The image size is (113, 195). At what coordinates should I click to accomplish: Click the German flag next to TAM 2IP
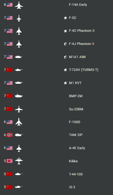tap(9, 135)
